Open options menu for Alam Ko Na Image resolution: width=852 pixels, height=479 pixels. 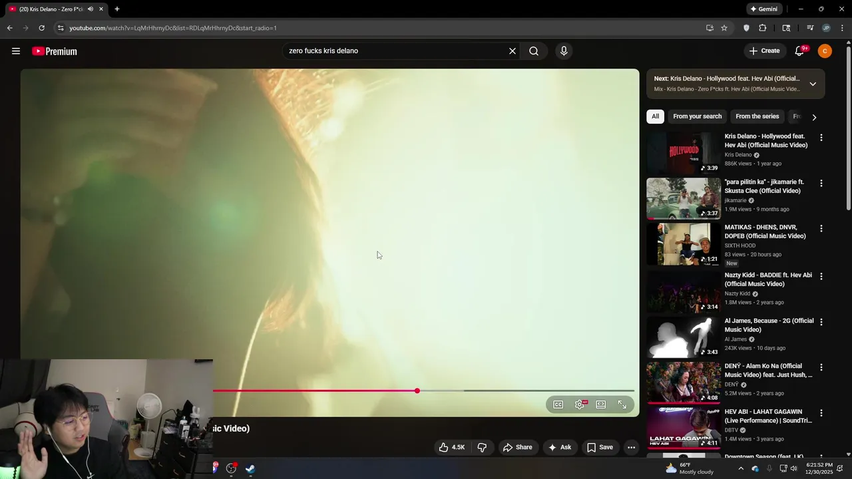point(821,367)
